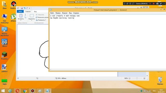Open Google Chrome from the taskbar

coord(25,91)
